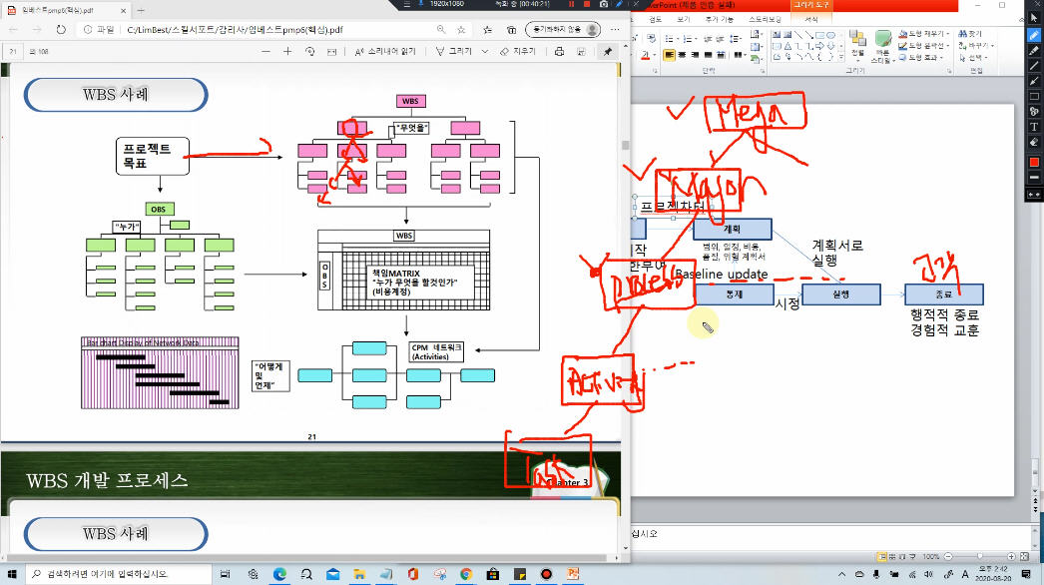Viewport: 1044px width, 585px height.
Task: Select the right arrow shape in the gallery
Action: coord(819,46)
